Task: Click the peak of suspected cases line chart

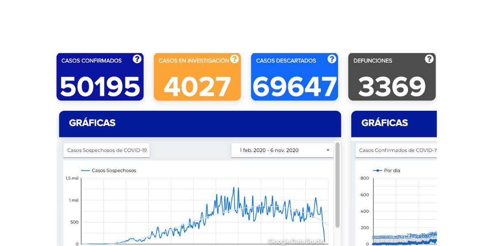Action: click(233, 188)
